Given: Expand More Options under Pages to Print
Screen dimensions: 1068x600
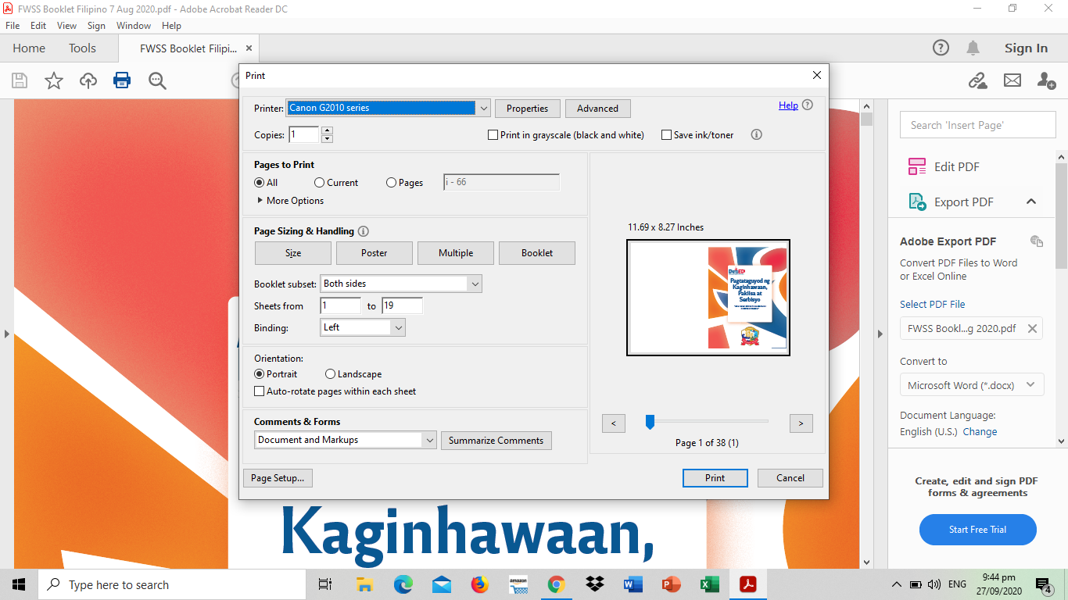Looking at the screenshot, I should coord(289,200).
